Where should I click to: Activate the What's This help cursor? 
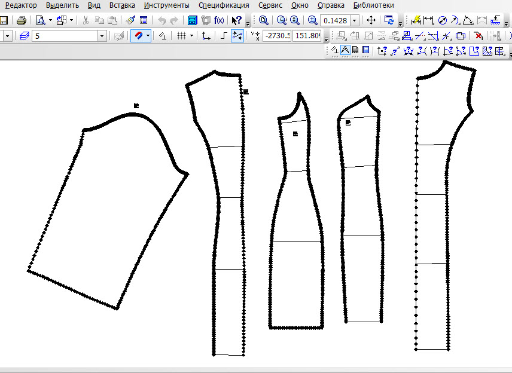point(237,20)
